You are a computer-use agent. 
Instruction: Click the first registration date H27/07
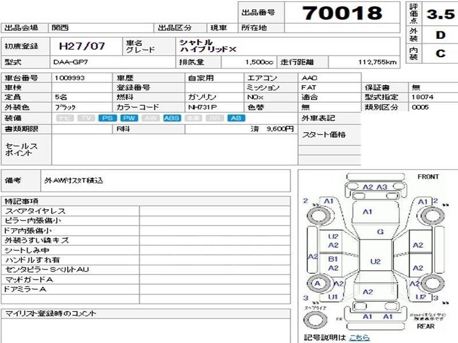click(x=82, y=46)
